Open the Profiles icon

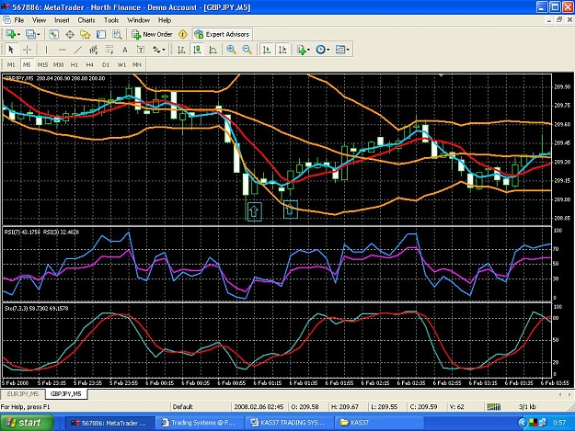tap(30, 34)
